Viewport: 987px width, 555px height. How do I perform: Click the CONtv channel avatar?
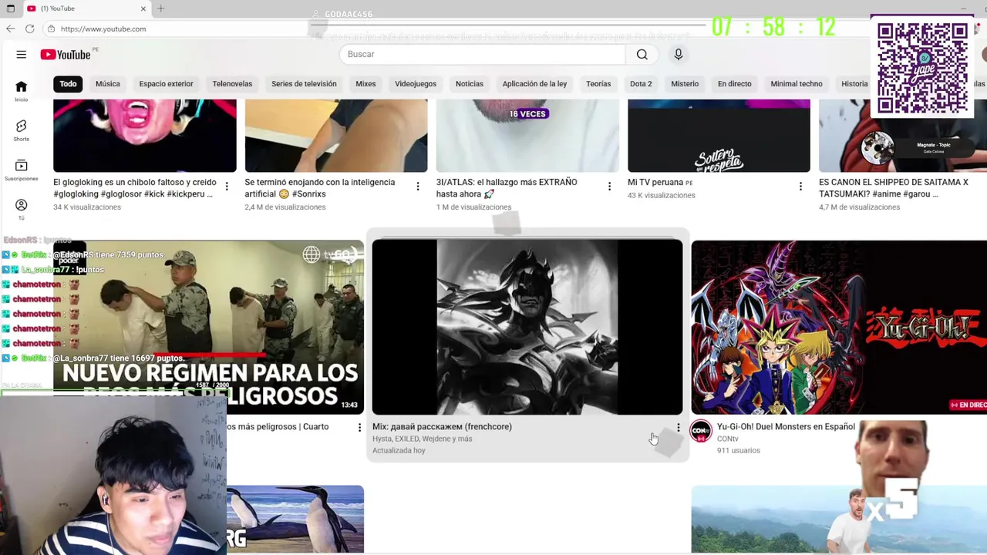point(700,431)
